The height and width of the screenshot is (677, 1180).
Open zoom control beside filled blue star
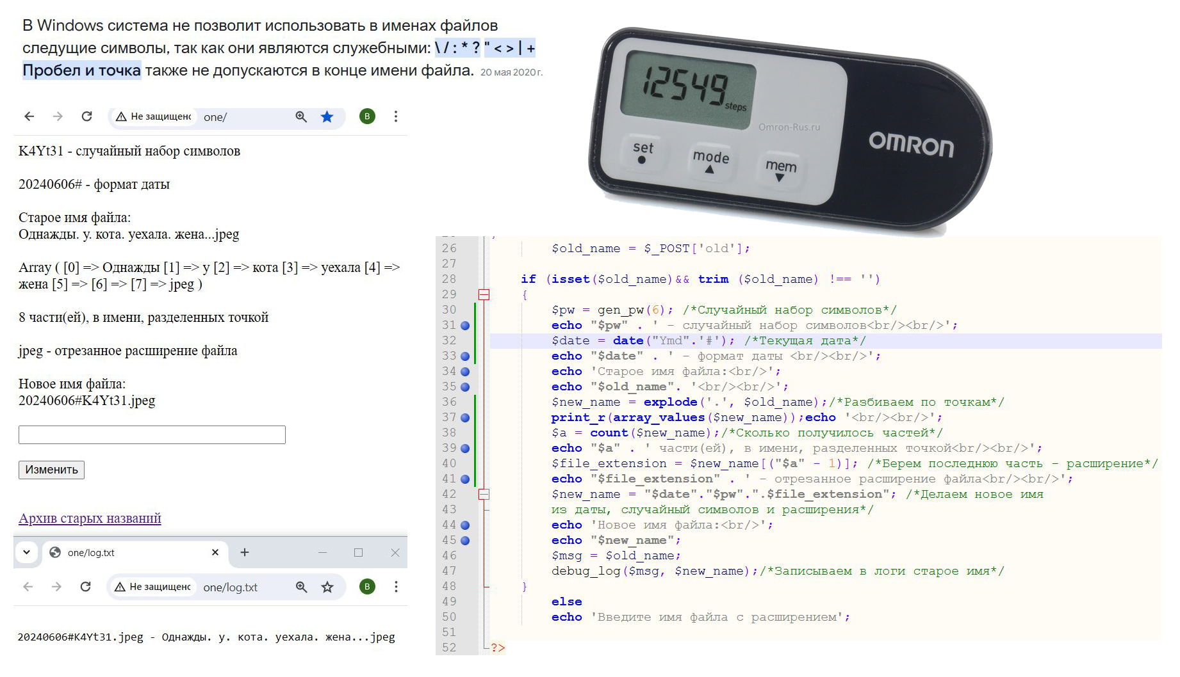301,116
